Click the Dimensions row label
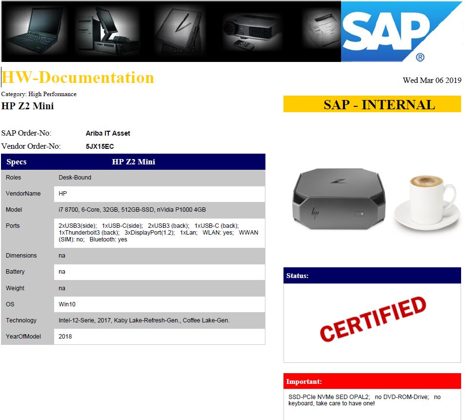 (x=21, y=255)
